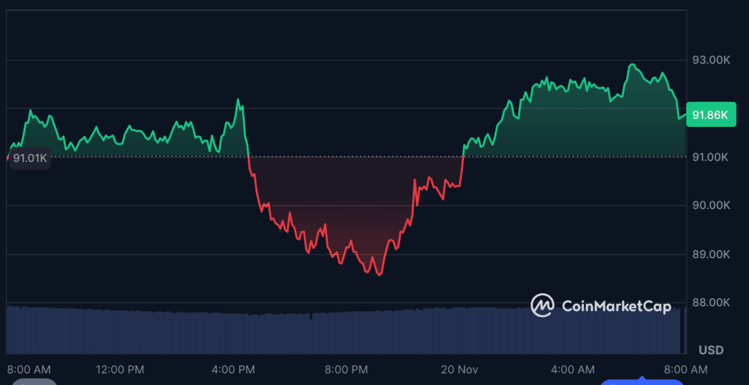Viewport: 749px width, 385px height.
Task: Click the USD currency label
Action: tap(711, 350)
